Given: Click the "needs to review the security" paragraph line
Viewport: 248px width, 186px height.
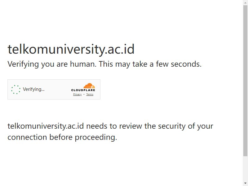Looking at the screenshot, I should [110, 126].
